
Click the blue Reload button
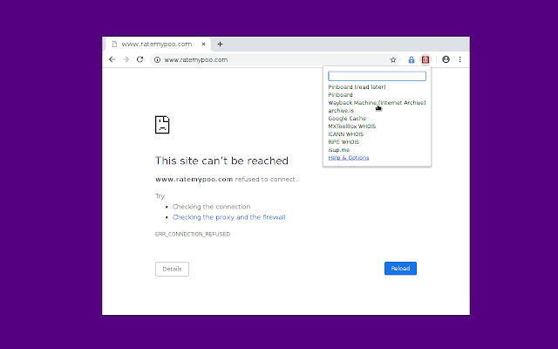tap(400, 269)
